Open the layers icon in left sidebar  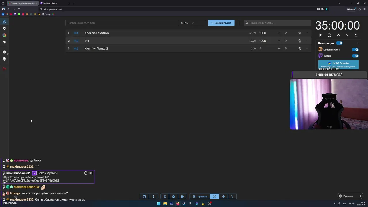point(4,42)
